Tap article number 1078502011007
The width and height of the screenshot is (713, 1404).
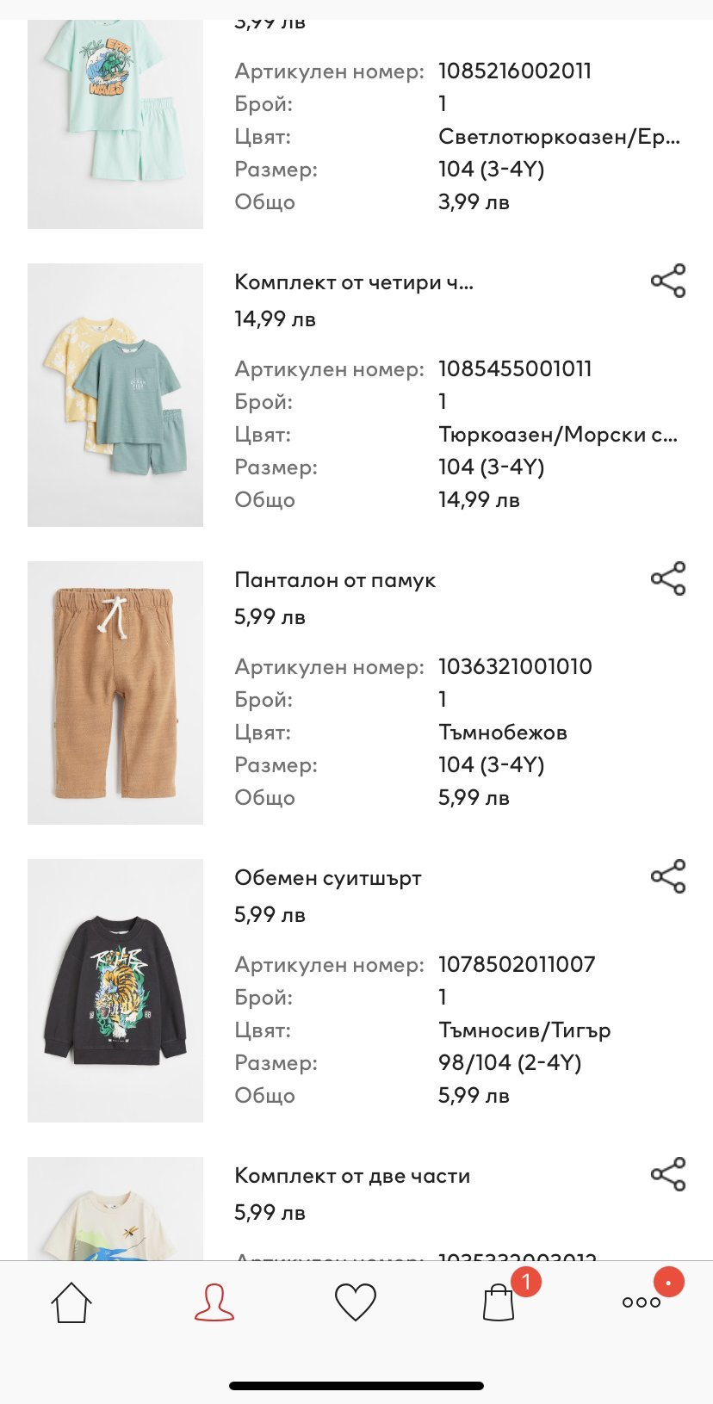click(517, 964)
